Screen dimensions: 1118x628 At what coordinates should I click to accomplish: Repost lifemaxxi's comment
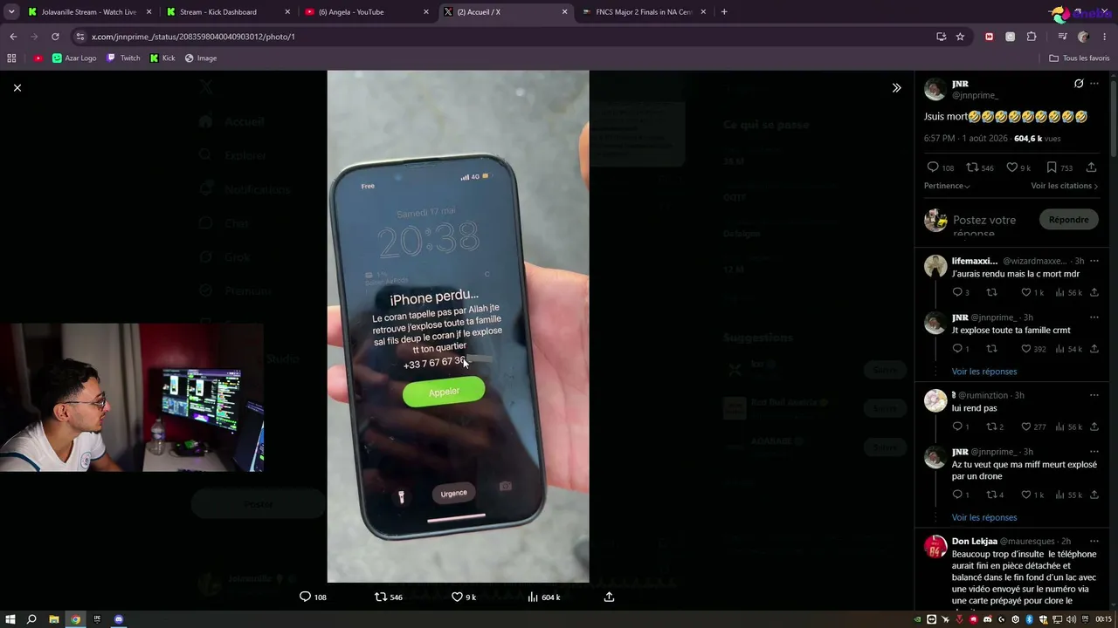point(991,292)
